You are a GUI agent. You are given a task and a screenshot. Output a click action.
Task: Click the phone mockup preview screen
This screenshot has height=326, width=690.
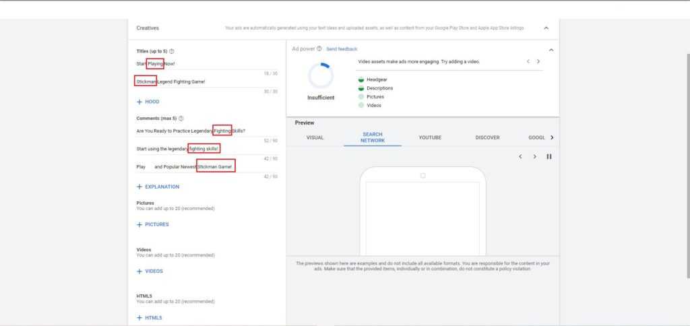[x=423, y=218]
